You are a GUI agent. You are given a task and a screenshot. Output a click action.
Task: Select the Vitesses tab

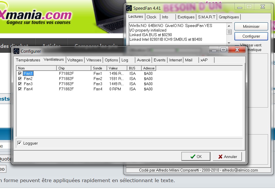click(94, 60)
